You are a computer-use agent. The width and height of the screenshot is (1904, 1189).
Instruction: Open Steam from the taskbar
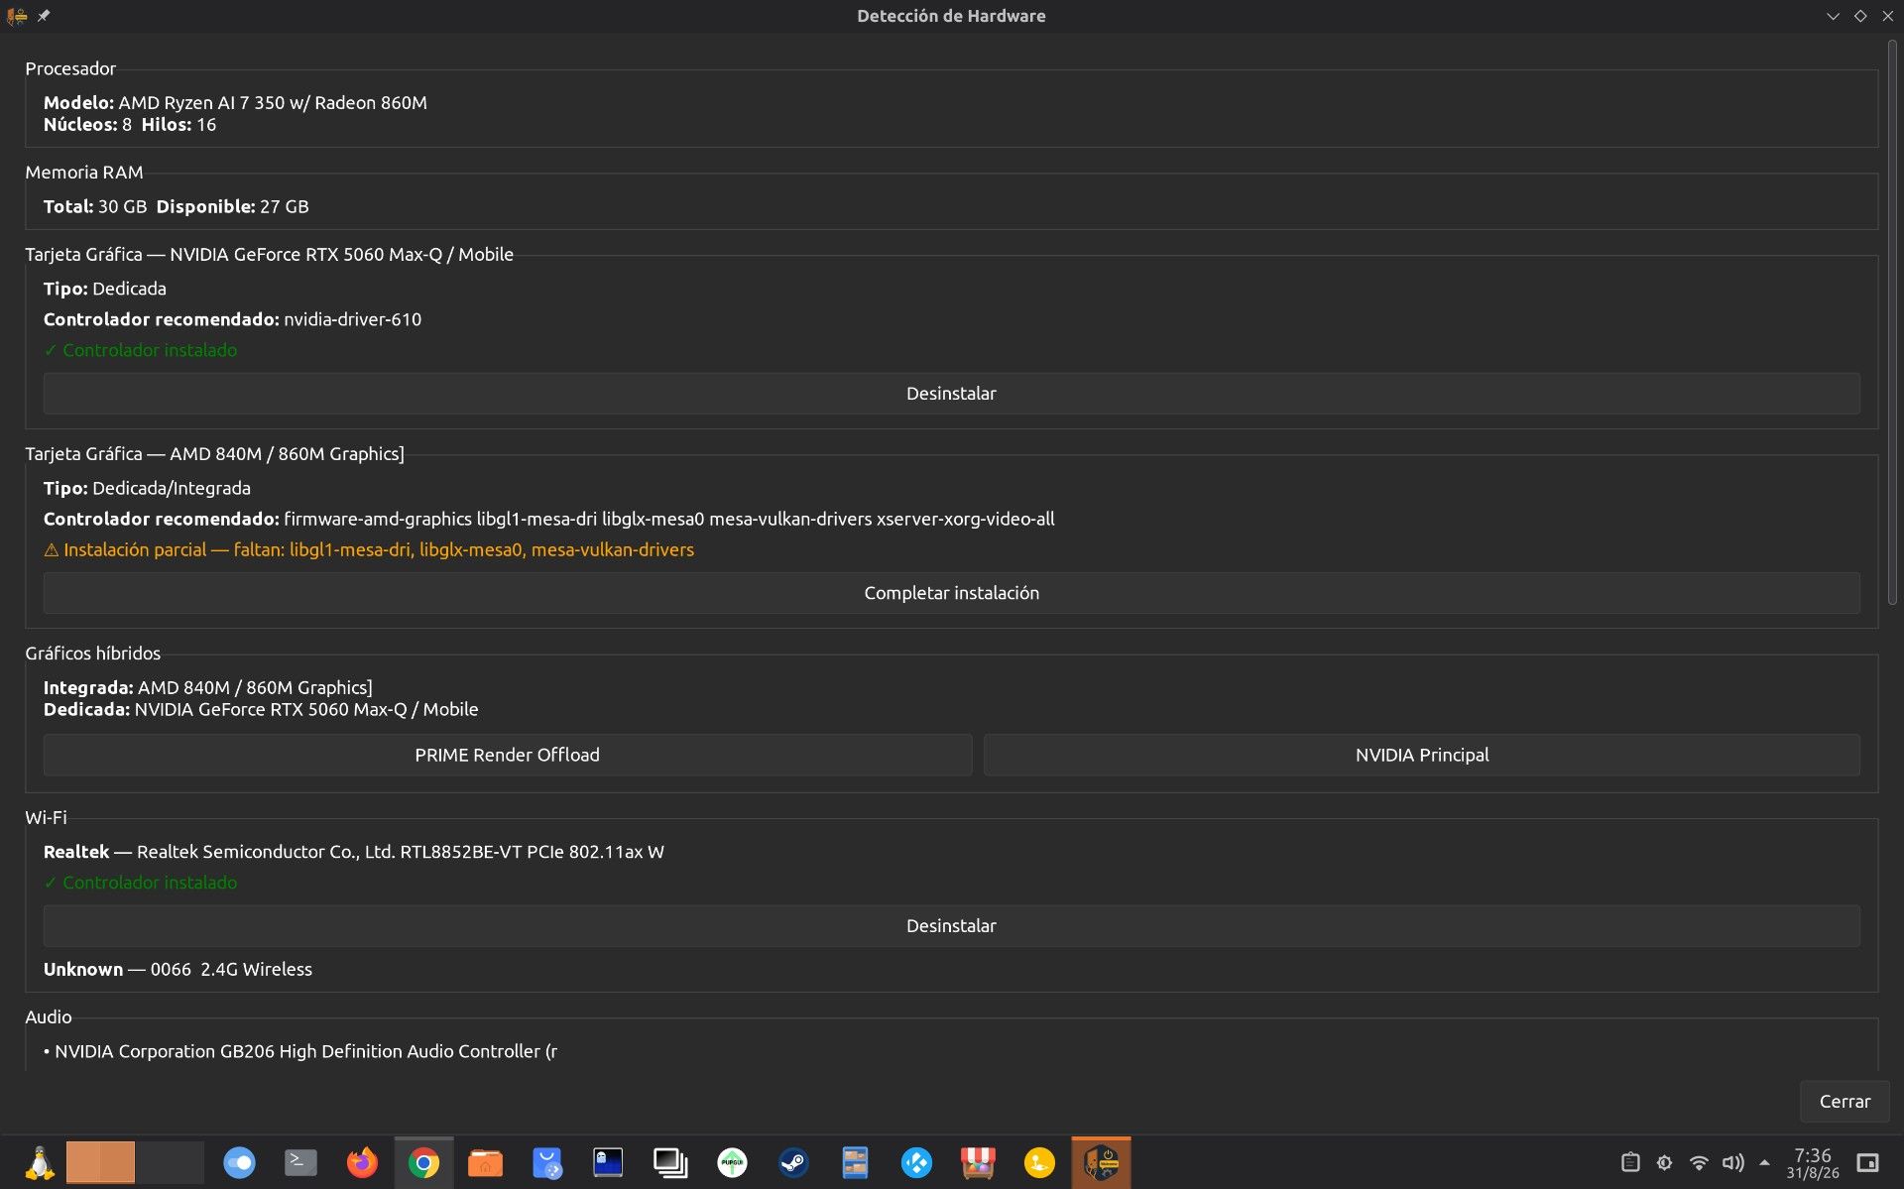(793, 1162)
